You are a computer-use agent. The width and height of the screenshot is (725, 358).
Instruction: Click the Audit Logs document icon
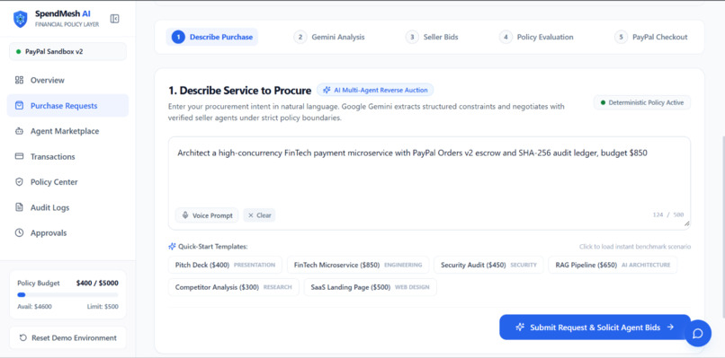point(19,207)
